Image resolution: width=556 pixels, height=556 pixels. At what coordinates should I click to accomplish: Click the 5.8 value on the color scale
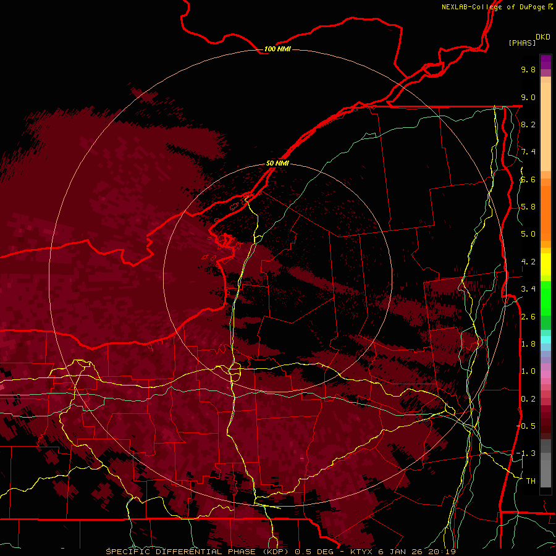pyautogui.click(x=528, y=207)
